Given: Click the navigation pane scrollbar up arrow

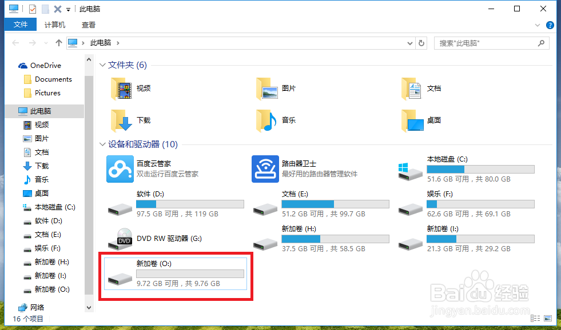Looking at the screenshot, I should click(x=89, y=59).
